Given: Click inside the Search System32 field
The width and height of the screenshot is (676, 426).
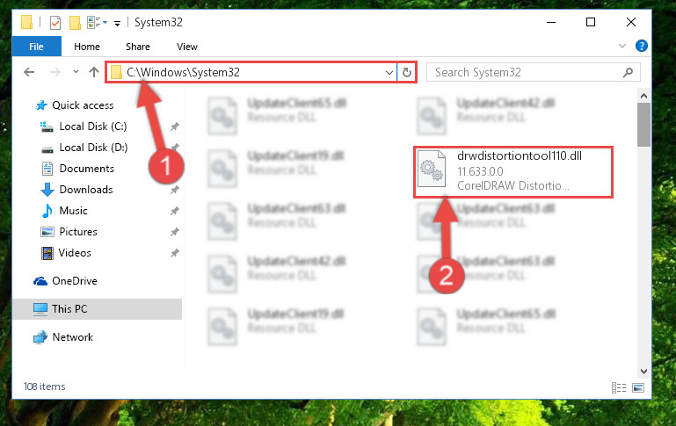Looking at the screenshot, I should (526, 72).
